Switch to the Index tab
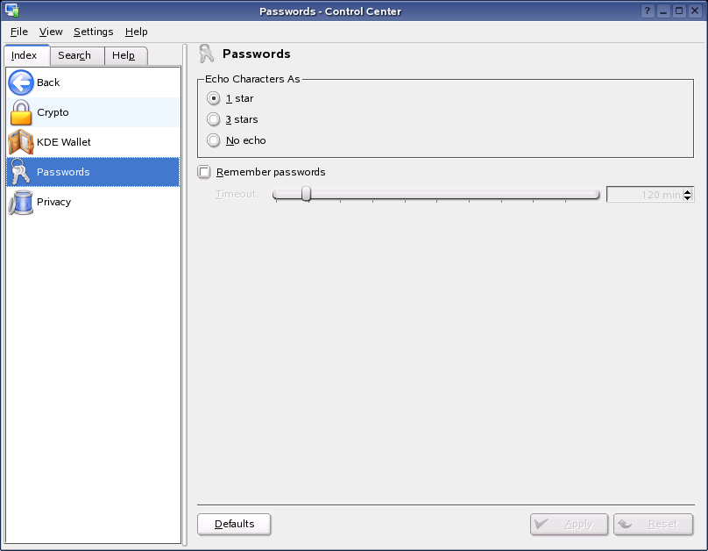Image resolution: width=708 pixels, height=551 pixels. tap(26, 55)
